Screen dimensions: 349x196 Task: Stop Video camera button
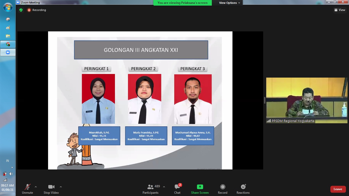(51, 189)
